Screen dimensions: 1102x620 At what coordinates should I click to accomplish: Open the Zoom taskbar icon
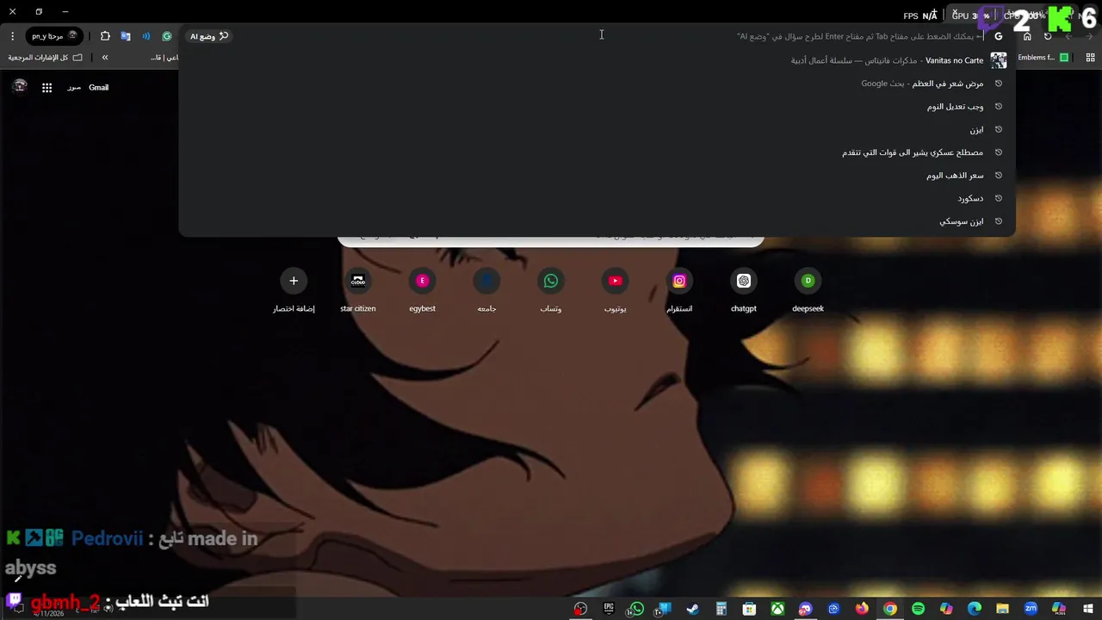tap(1031, 609)
